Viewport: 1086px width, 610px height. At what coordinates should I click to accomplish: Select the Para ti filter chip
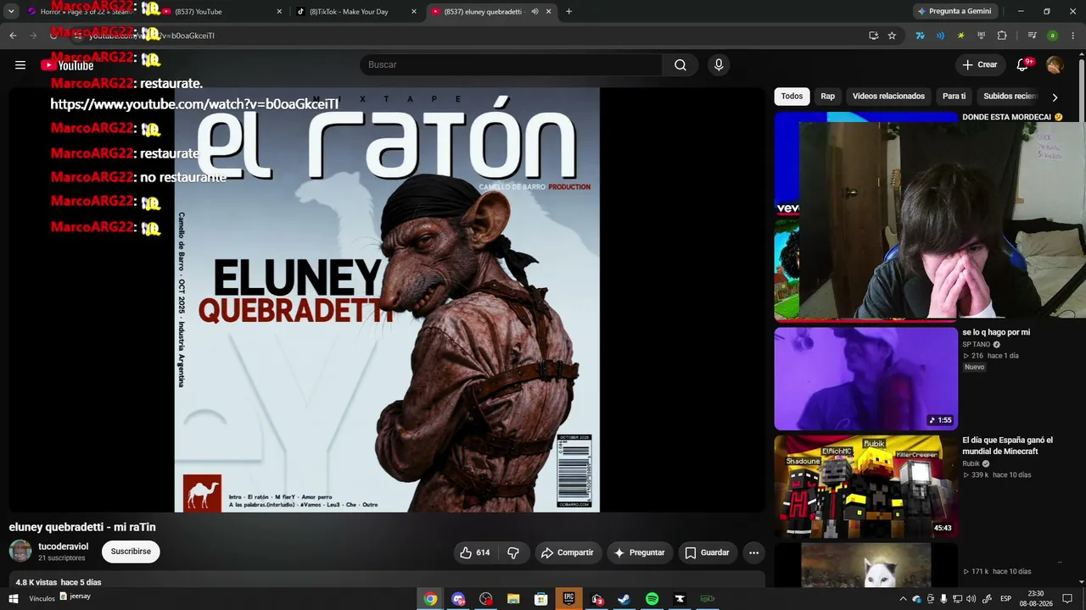[954, 97]
